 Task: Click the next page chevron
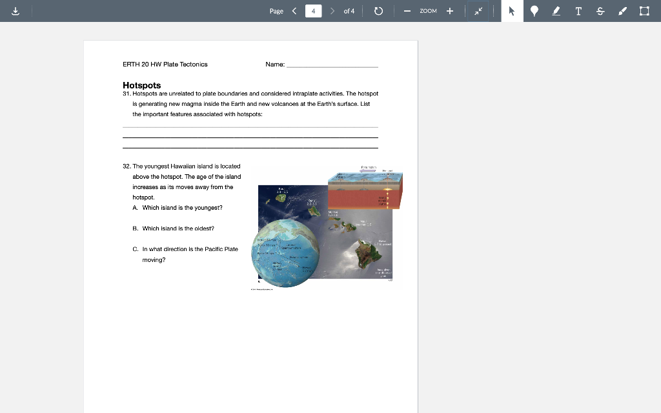(x=334, y=10)
